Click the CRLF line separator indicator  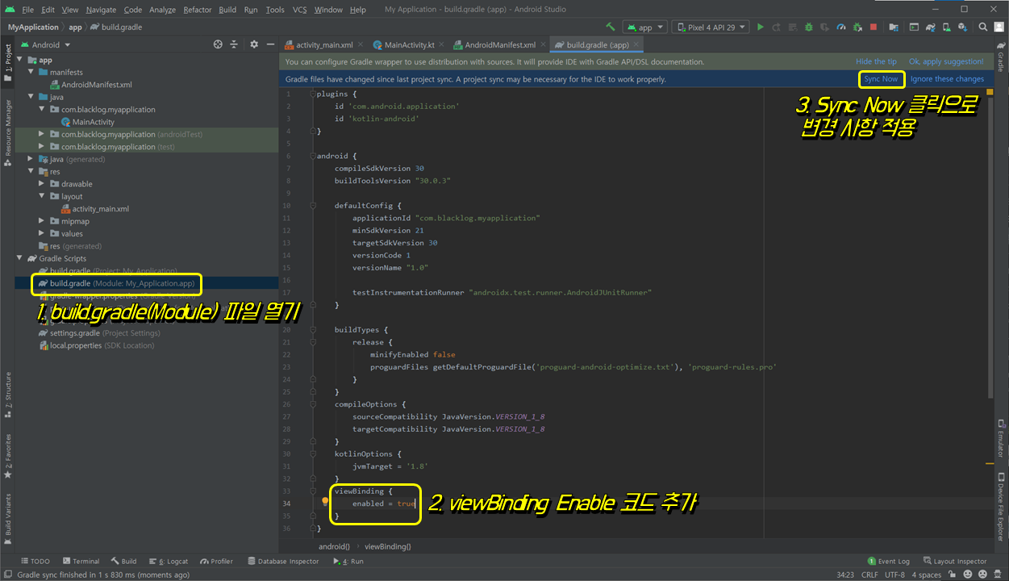tap(869, 575)
